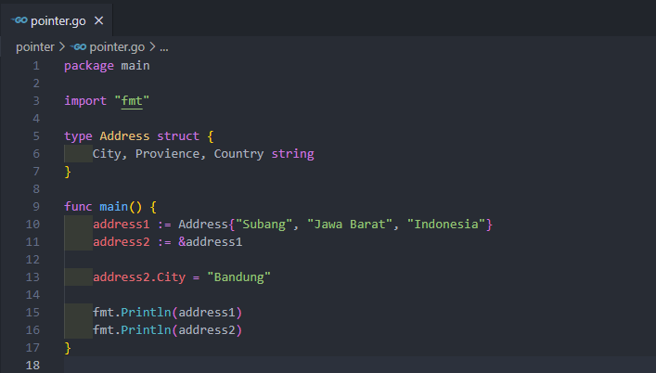Expand the breadcrumb ellipsis symbol list
Screen dimensions: 656x373
click(164, 47)
